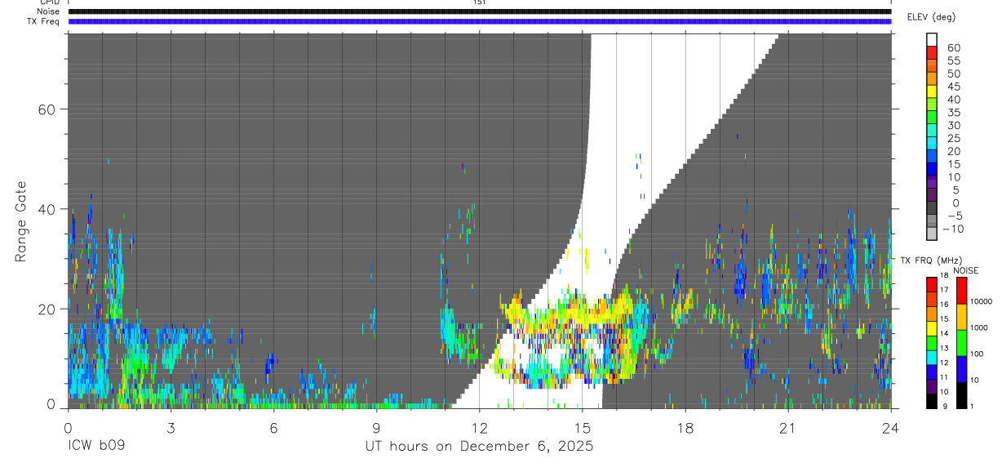Image resolution: width=1002 pixels, height=463 pixels.
Task: Click the '6' tick label on UT hours axis
Action: (x=273, y=428)
